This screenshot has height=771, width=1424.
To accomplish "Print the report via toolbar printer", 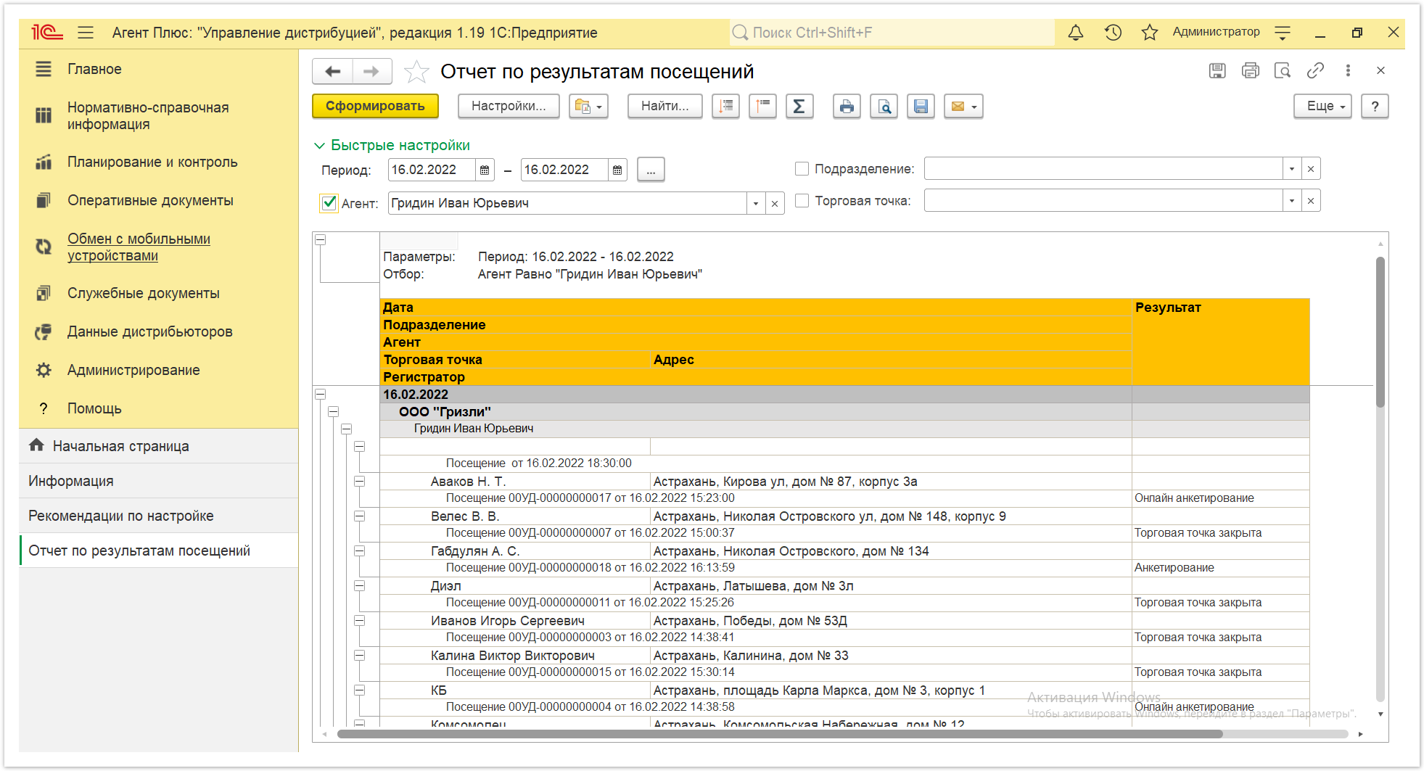I will click(847, 107).
